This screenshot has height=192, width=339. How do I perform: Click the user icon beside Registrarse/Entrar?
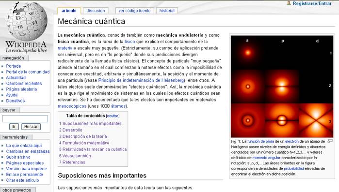click(289, 3)
